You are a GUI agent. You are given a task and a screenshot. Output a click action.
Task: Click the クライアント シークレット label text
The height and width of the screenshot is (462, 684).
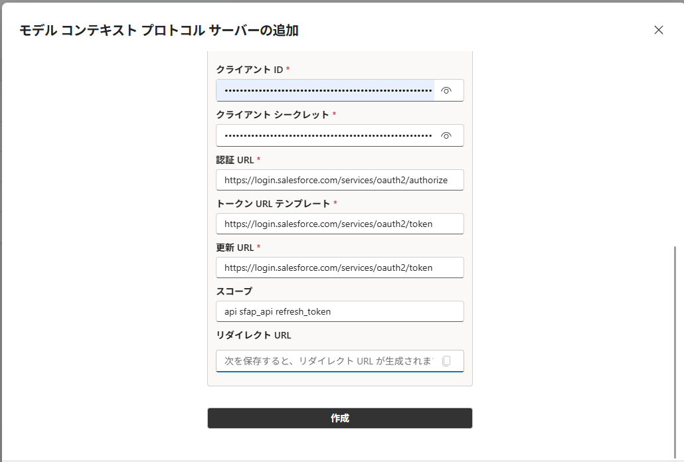coord(273,115)
